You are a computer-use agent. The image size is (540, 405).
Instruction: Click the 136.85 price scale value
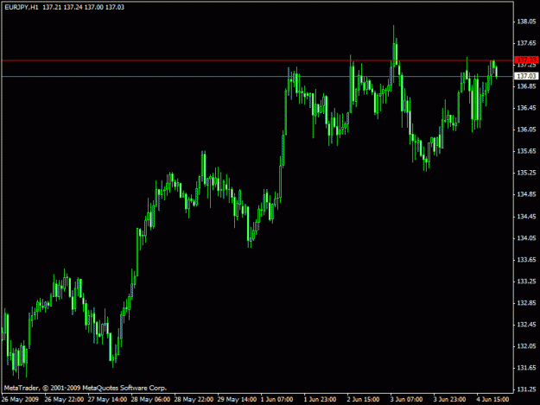(526, 86)
